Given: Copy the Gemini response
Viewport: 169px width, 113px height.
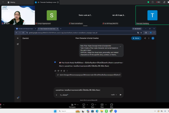Looking at the screenshot, I should tap(64, 71).
